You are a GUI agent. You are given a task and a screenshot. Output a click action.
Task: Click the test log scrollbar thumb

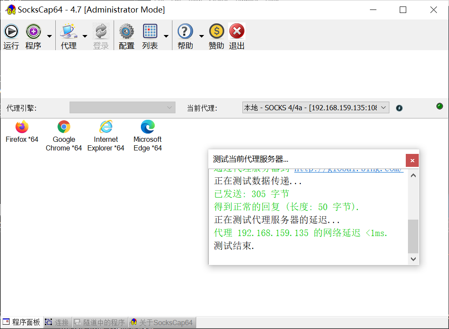click(x=413, y=236)
